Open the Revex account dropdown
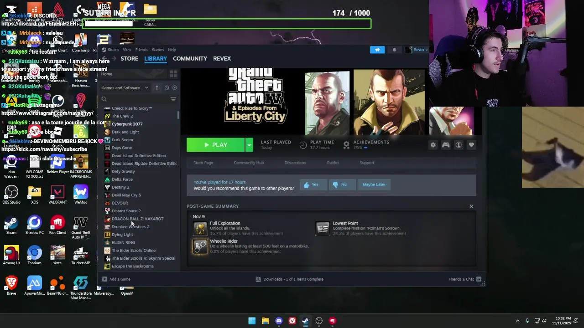This screenshot has width=584, height=328. (x=417, y=50)
